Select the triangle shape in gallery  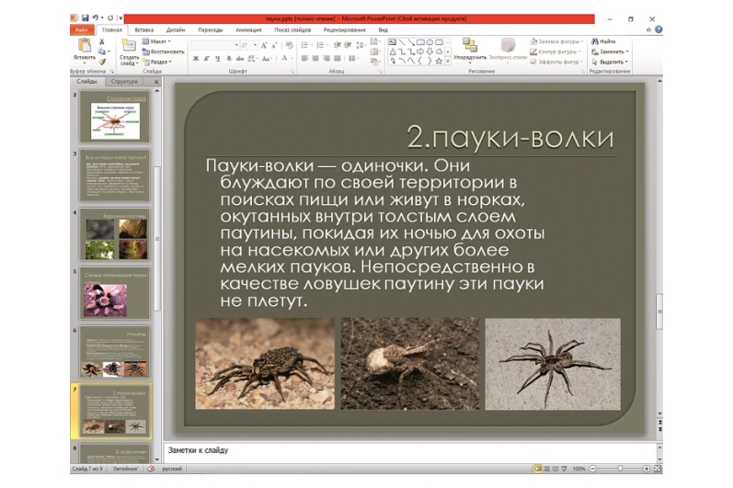tap(393, 51)
